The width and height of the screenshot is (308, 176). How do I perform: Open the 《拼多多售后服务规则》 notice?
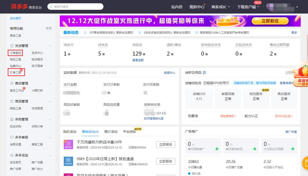[167, 32]
